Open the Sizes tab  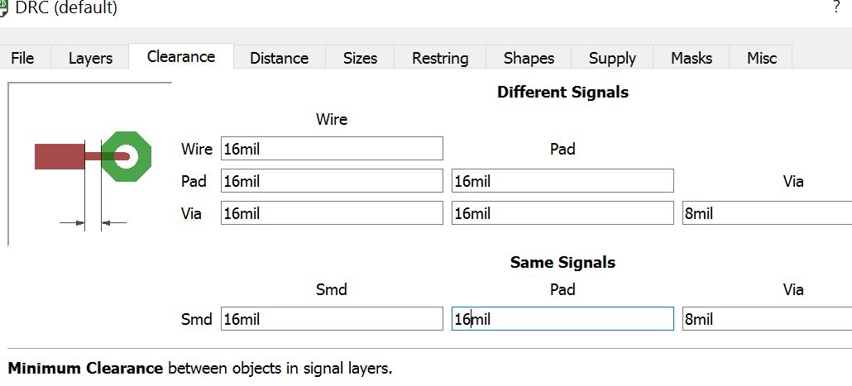click(x=360, y=58)
